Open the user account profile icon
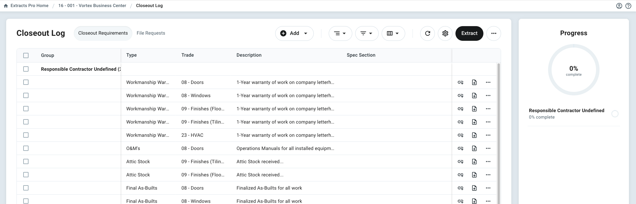Viewport: 636px width, 204px height. [619, 6]
